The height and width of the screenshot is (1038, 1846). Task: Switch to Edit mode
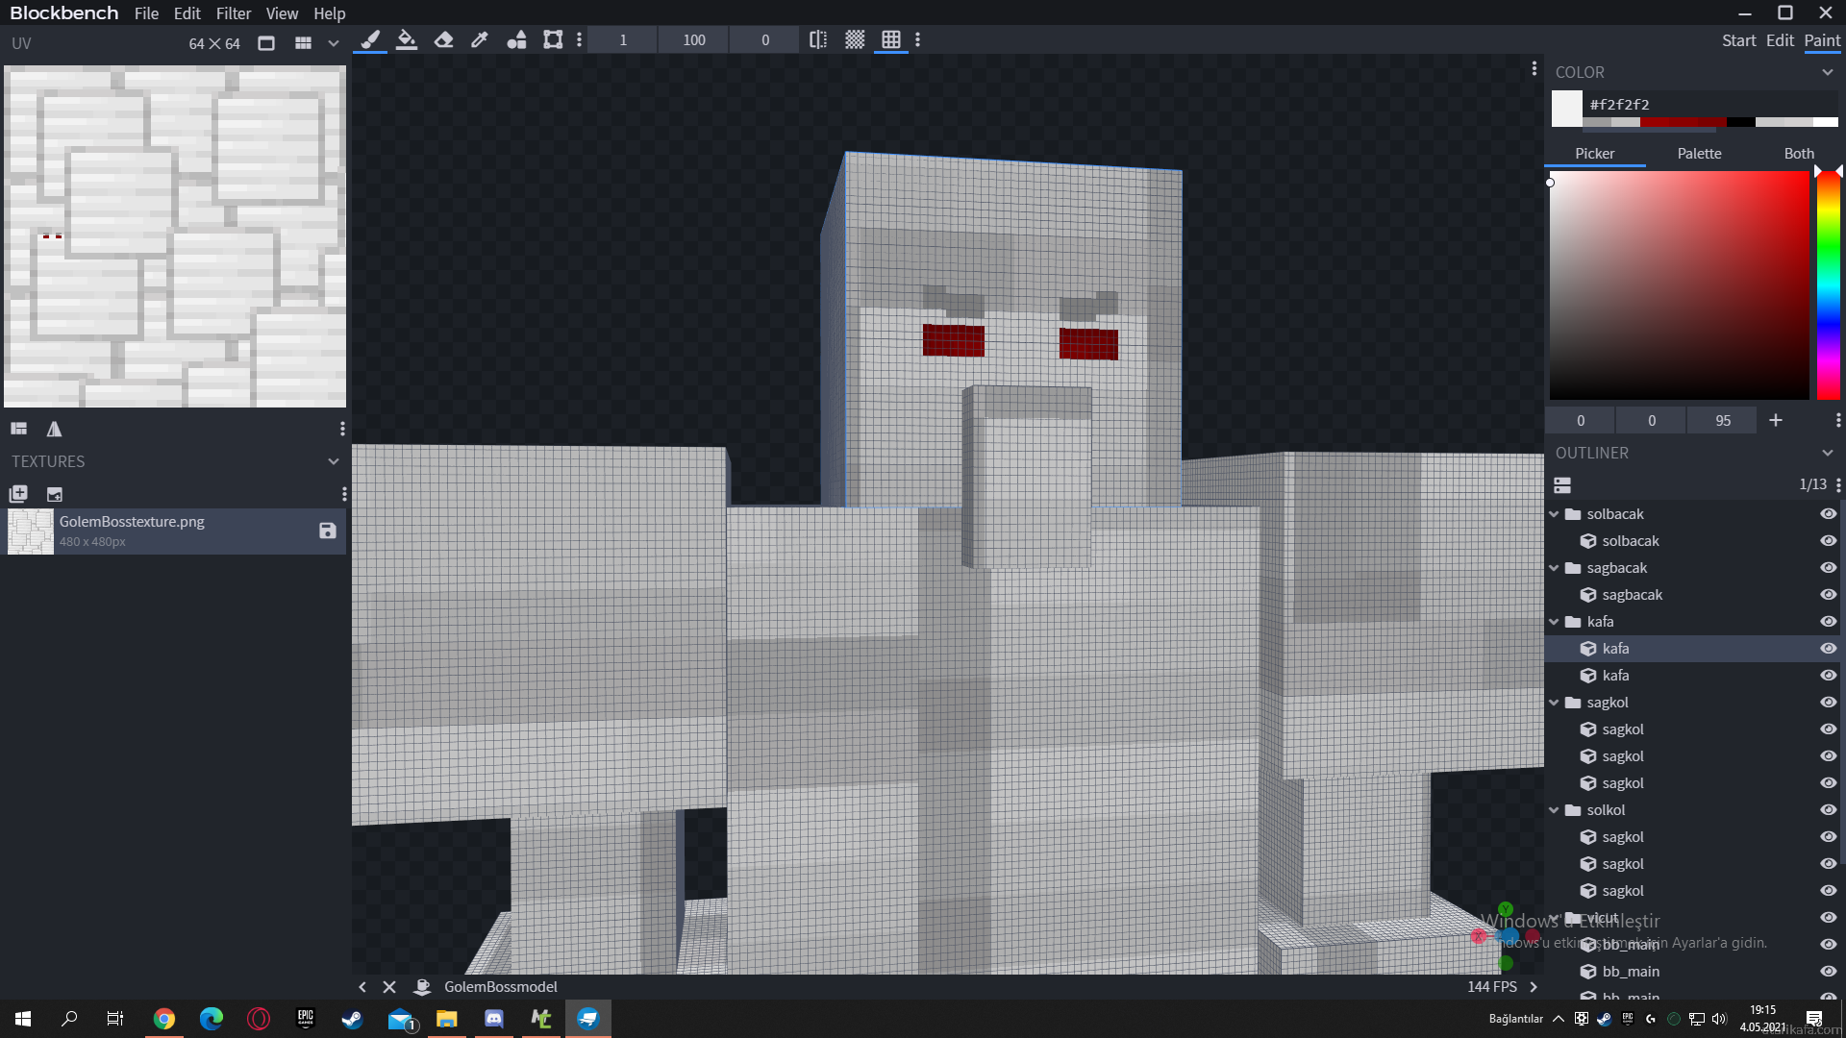point(1780,40)
